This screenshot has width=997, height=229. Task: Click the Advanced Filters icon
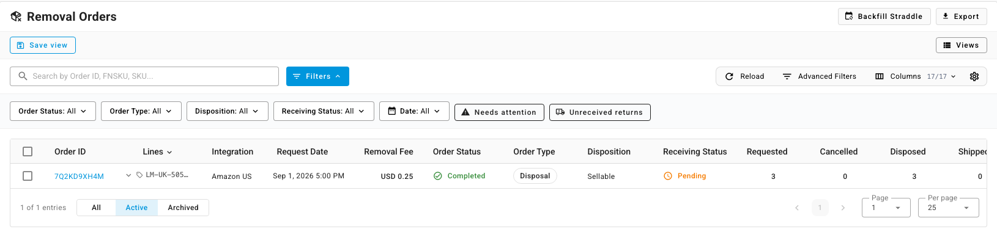pyautogui.click(x=787, y=76)
